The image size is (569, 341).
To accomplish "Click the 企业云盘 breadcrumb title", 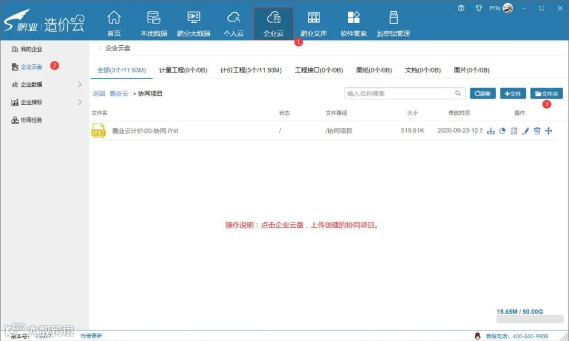I will coord(117,48).
